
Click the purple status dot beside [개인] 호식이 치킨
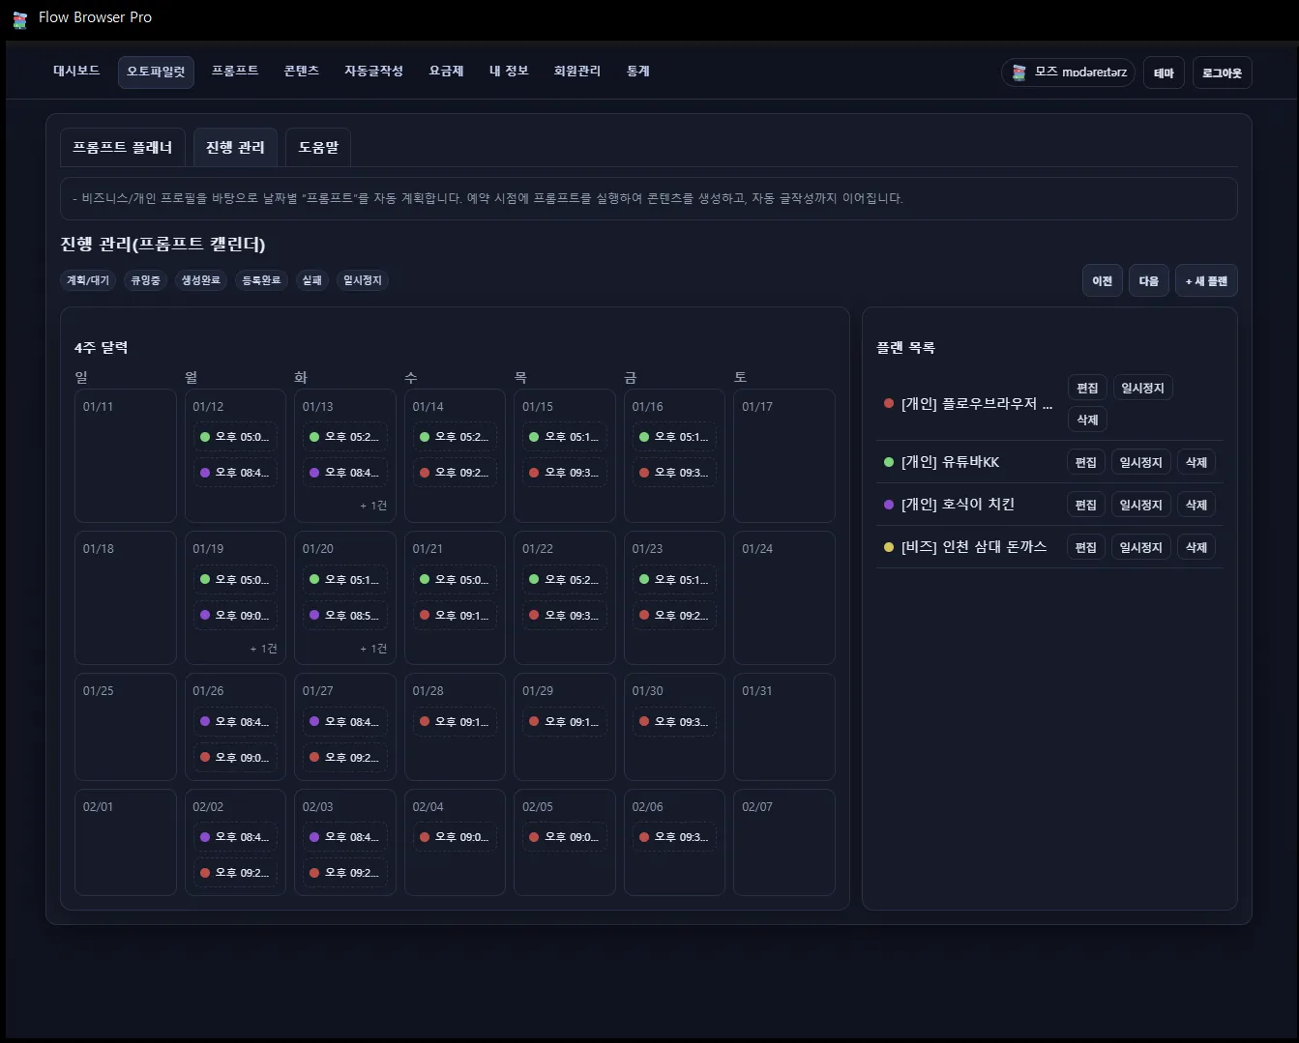888,504
